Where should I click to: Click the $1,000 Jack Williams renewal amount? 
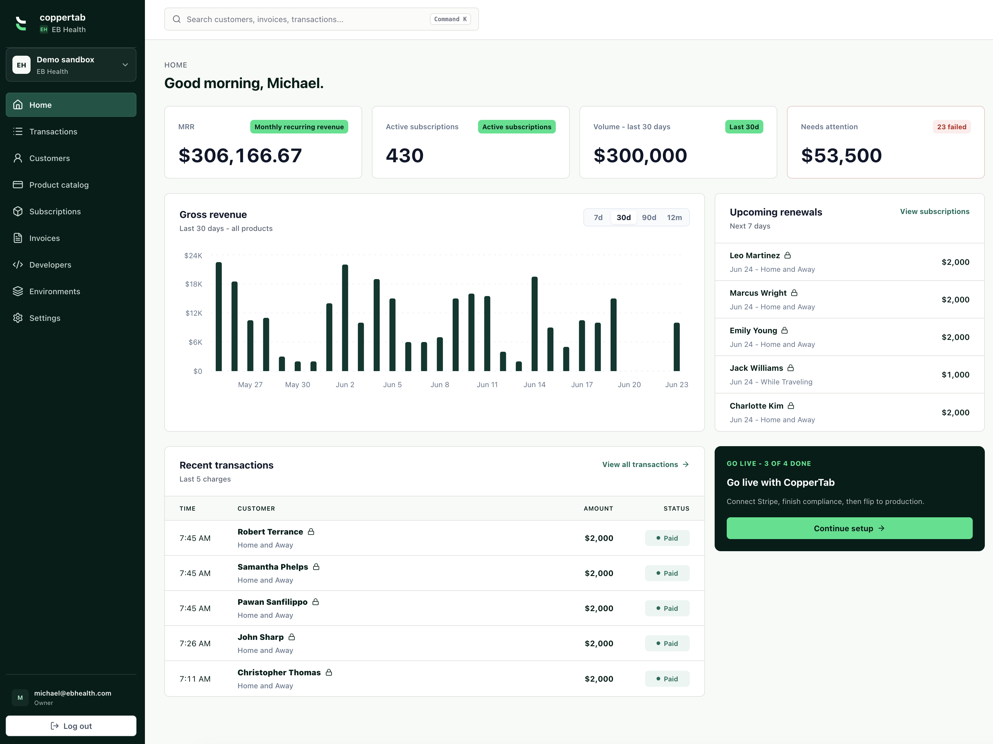(955, 374)
